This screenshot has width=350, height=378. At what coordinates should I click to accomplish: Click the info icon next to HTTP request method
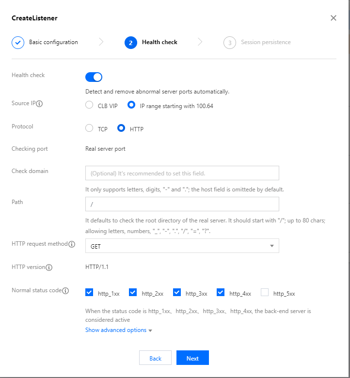(72, 244)
